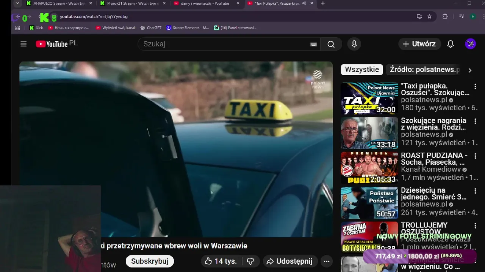Viewport: 485px width, 272px height.
Task: Open the StreamElements bookmark
Action: click(x=188, y=28)
